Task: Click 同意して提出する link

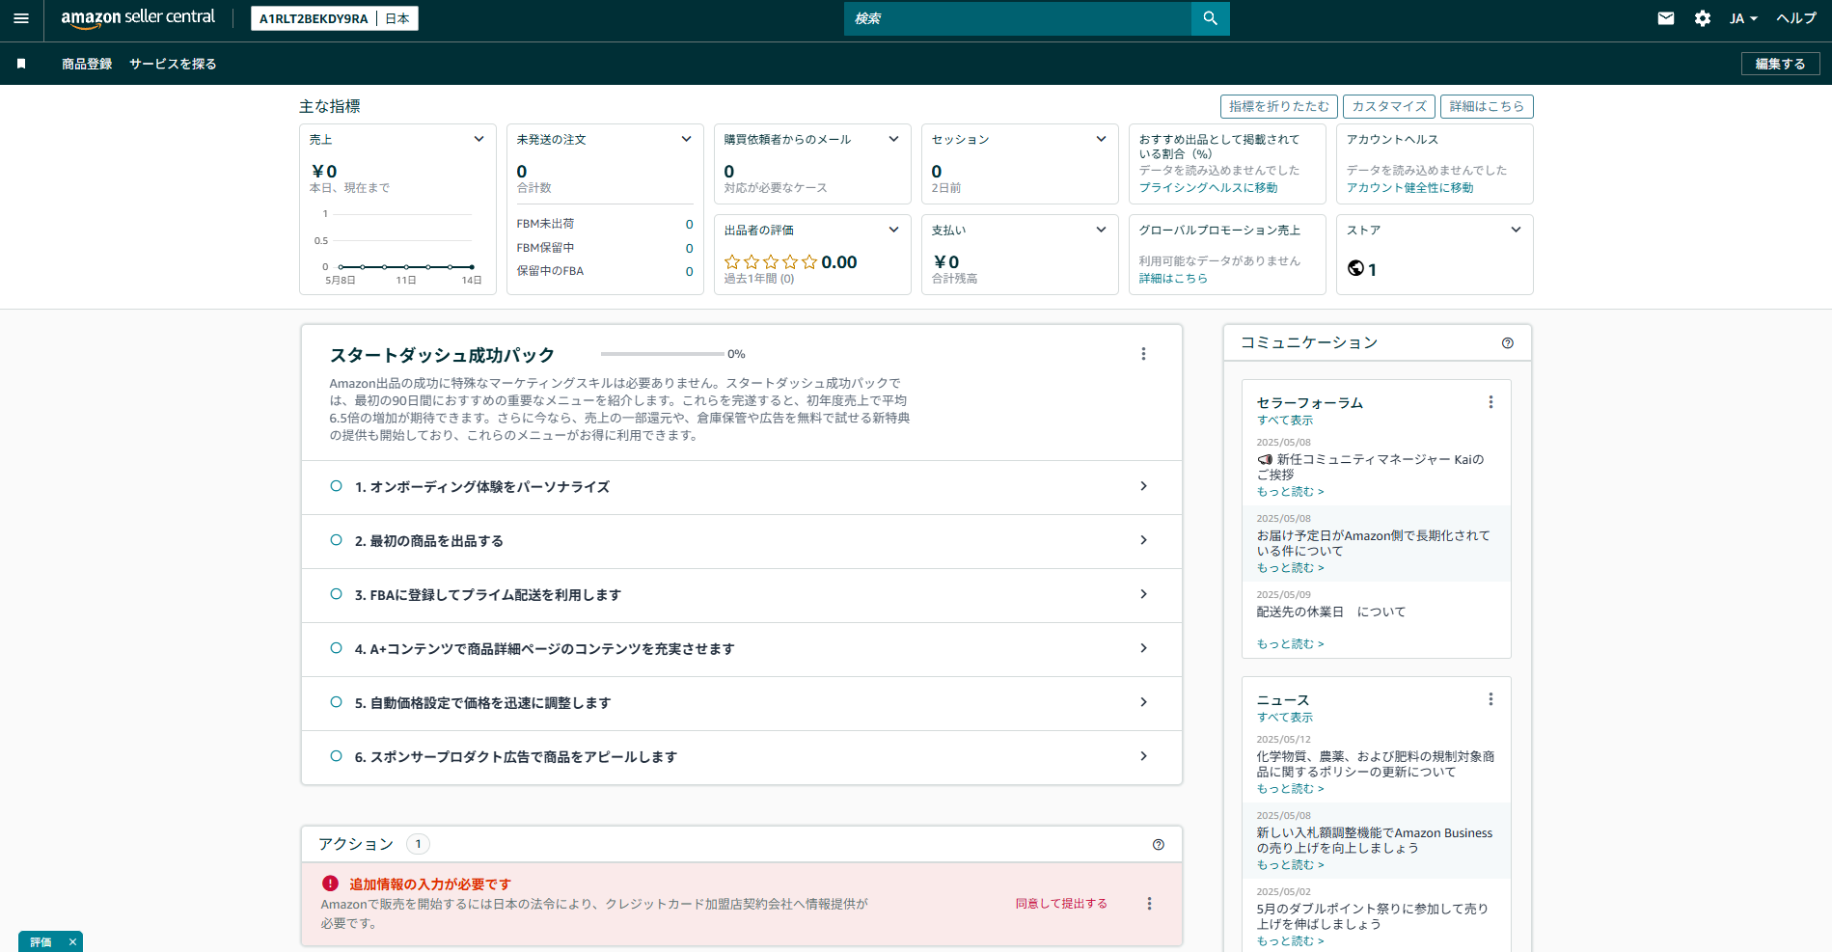Action: (x=1061, y=904)
